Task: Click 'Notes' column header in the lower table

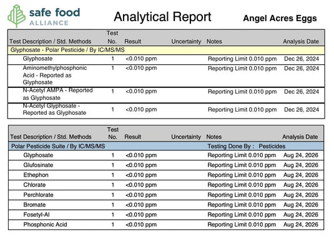Action: click(214, 137)
